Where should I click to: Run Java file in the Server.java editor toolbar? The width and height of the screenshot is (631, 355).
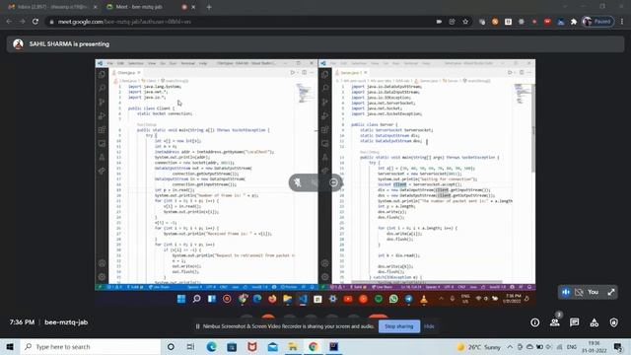pos(510,72)
